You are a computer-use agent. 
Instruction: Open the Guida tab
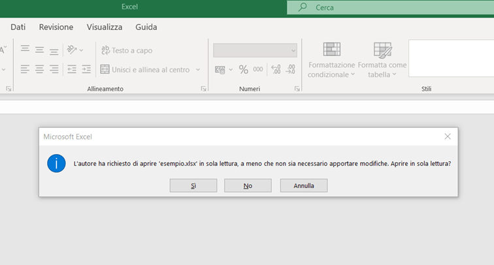(146, 27)
